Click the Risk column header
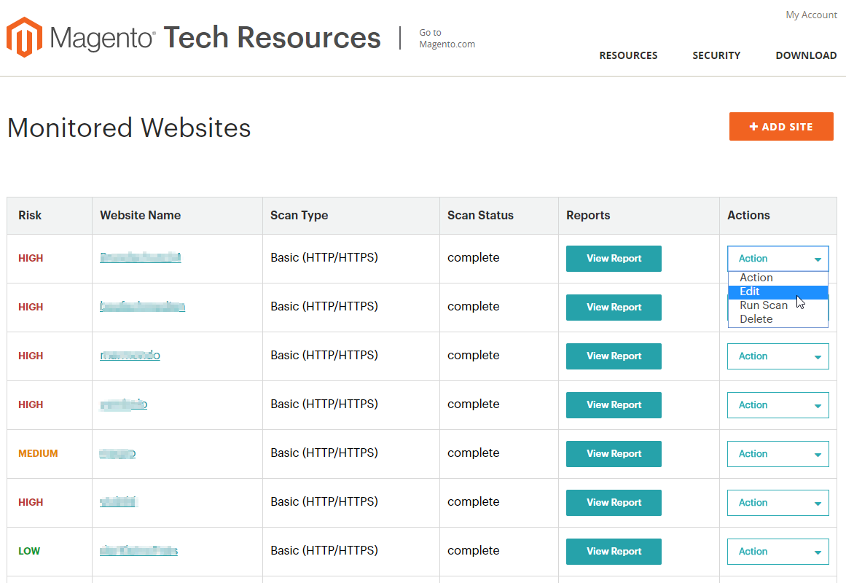 point(30,215)
